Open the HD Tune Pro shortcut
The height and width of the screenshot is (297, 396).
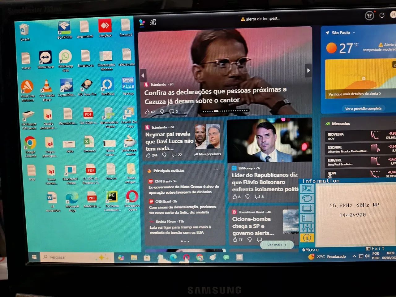pyautogui.click(x=87, y=87)
